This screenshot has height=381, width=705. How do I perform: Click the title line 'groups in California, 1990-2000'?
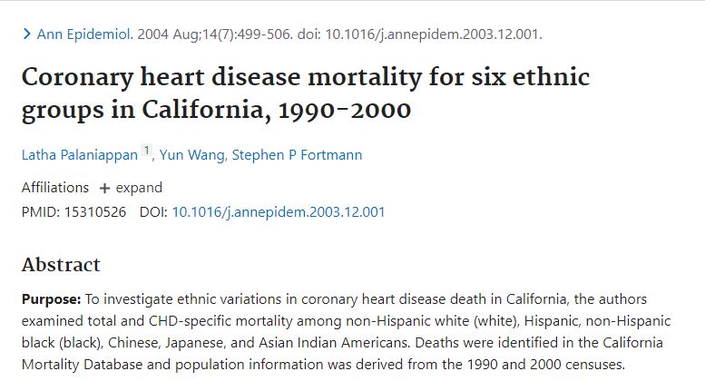point(216,111)
